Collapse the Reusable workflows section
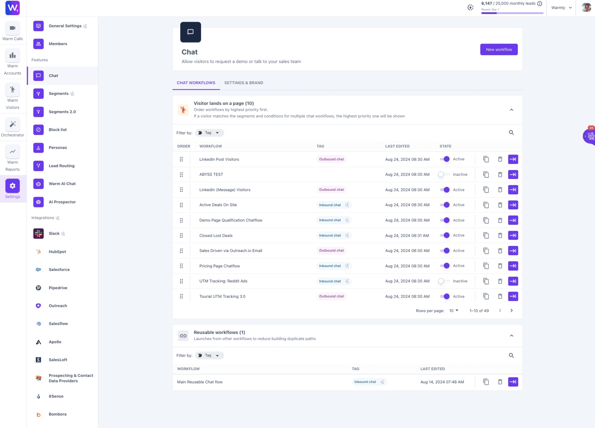595x428 pixels. coord(511,336)
